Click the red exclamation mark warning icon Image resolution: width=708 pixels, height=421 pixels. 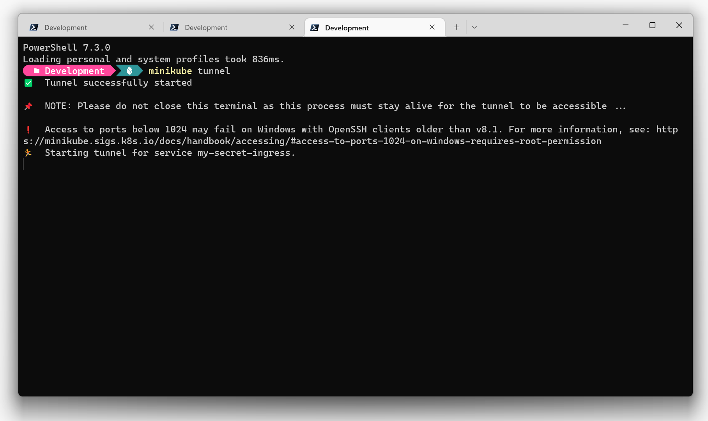click(28, 130)
